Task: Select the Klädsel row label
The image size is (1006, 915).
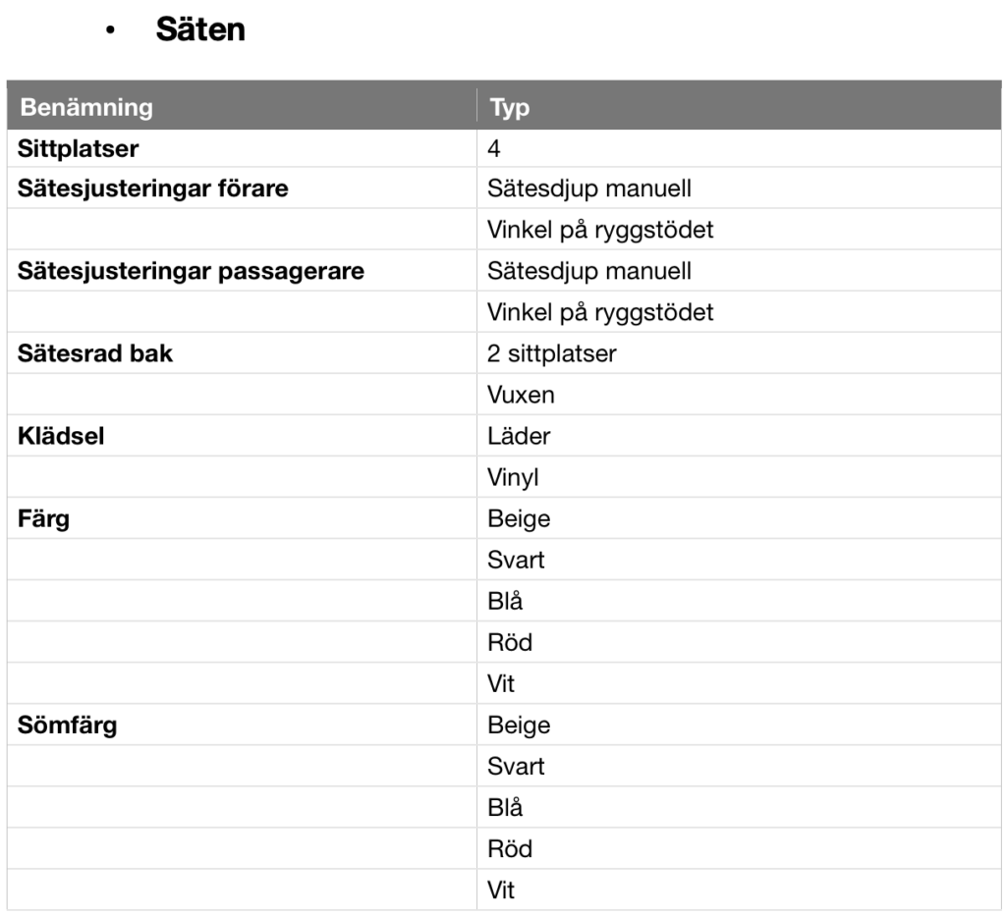Action: (x=61, y=437)
